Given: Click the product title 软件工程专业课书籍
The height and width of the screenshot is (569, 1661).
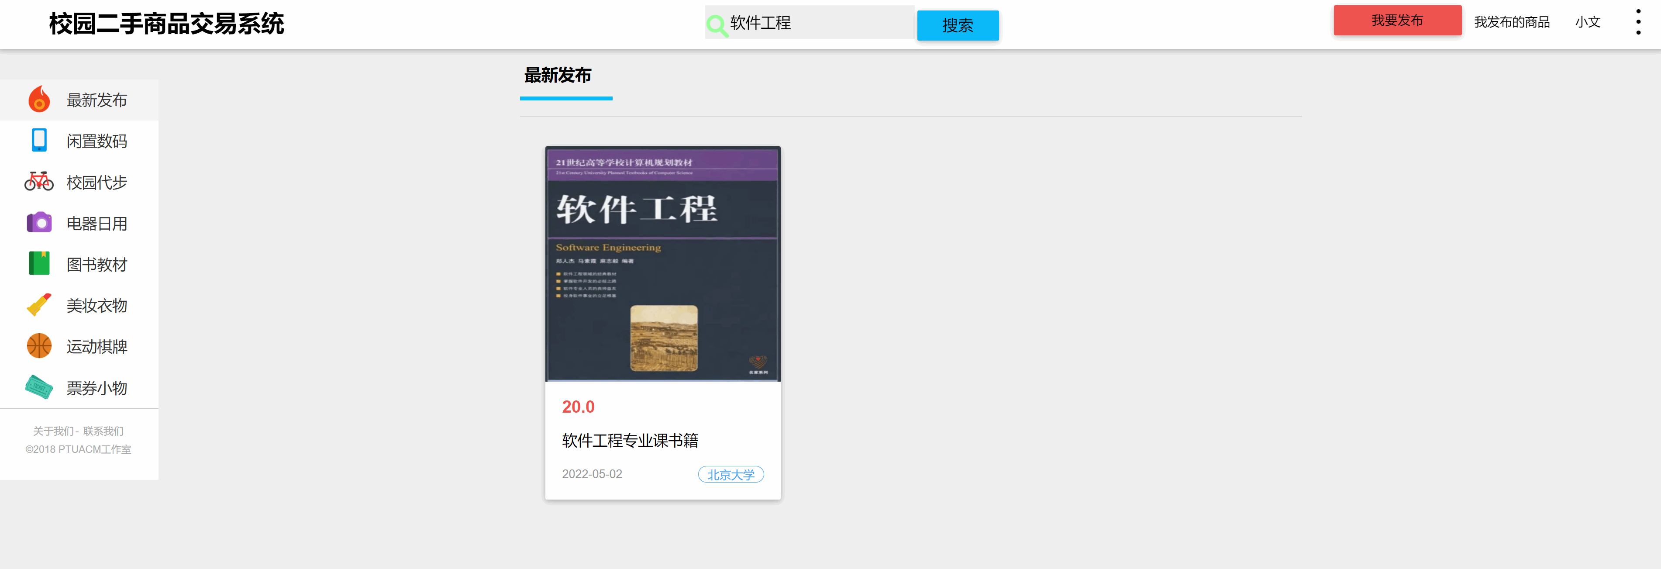Looking at the screenshot, I should point(630,440).
